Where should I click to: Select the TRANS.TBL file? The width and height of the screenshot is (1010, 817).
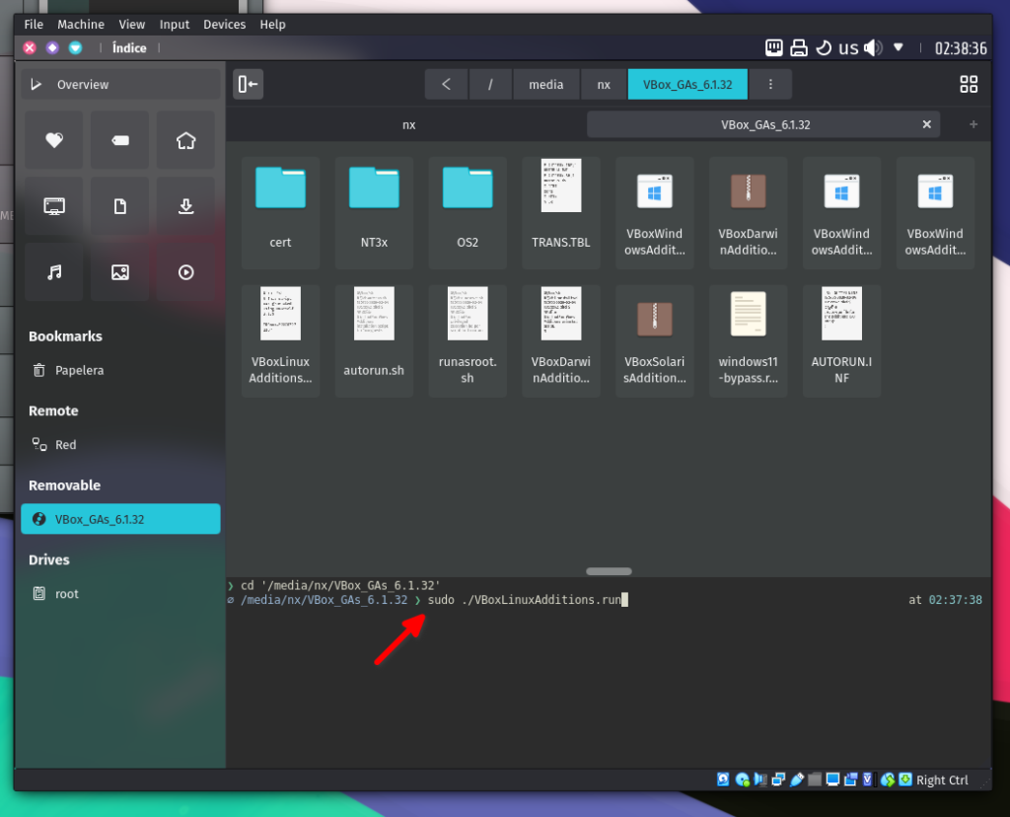point(560,212)
